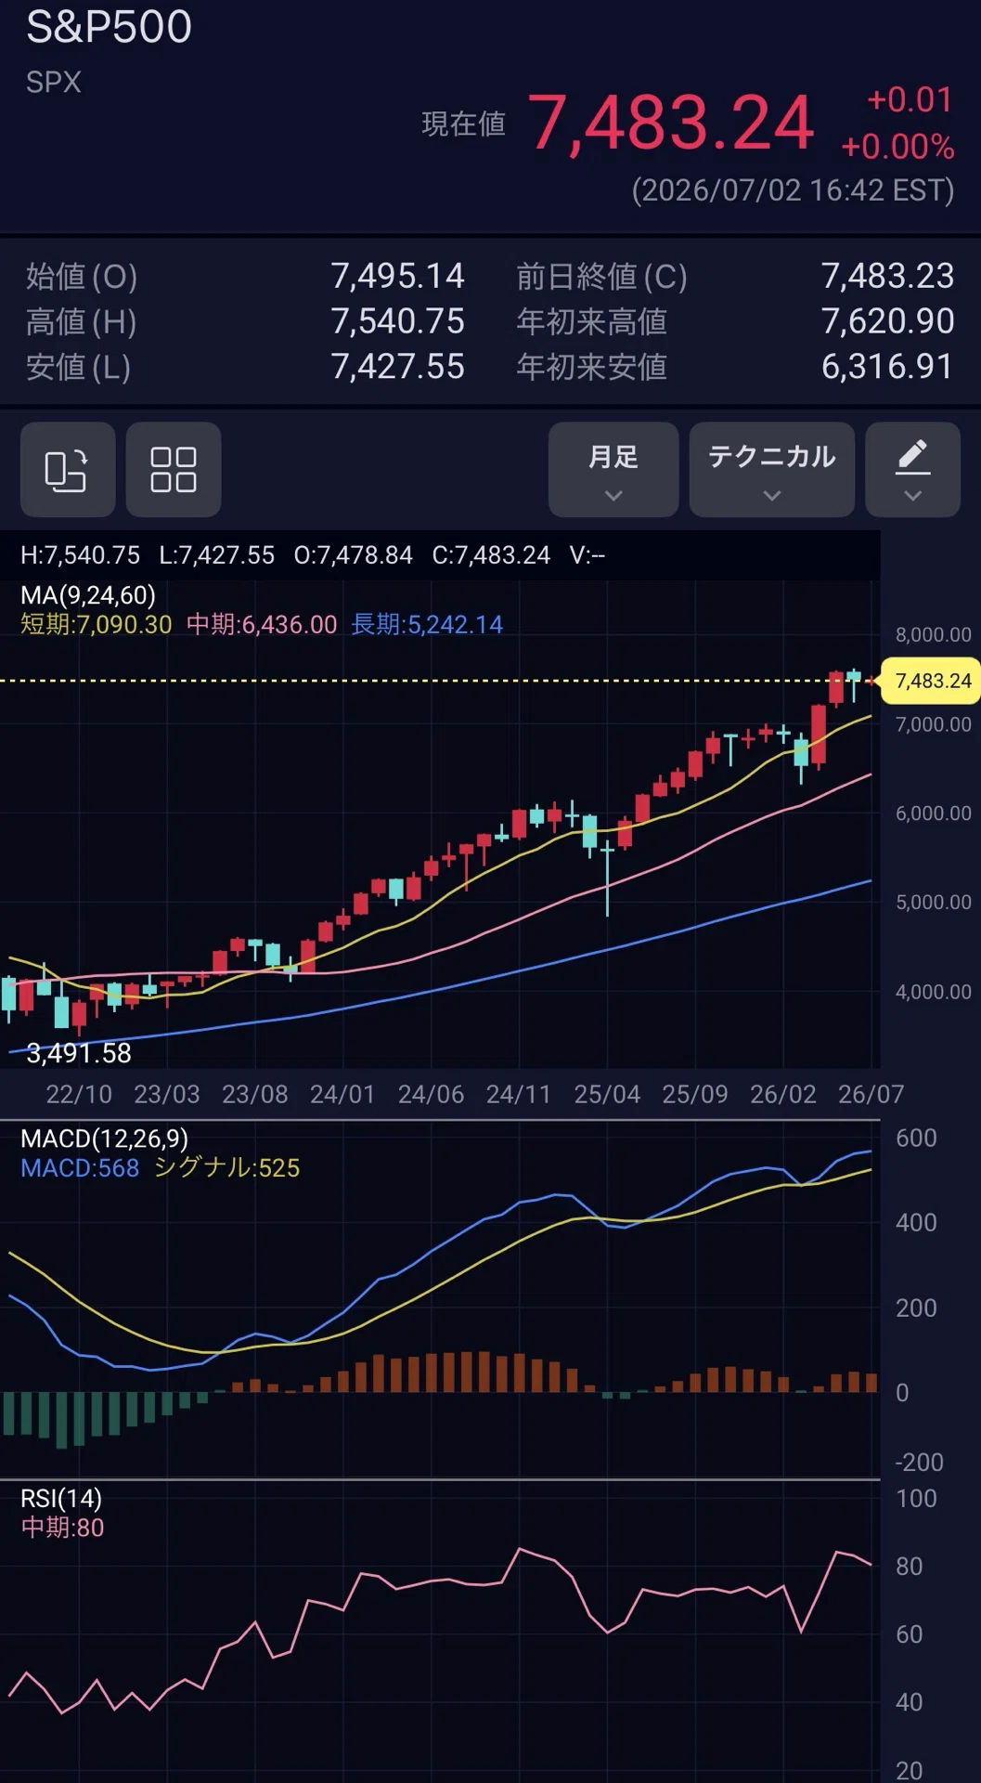
Task: Tap the 前日終値(C) value 7,483.23
Action: tap(887, 276)
